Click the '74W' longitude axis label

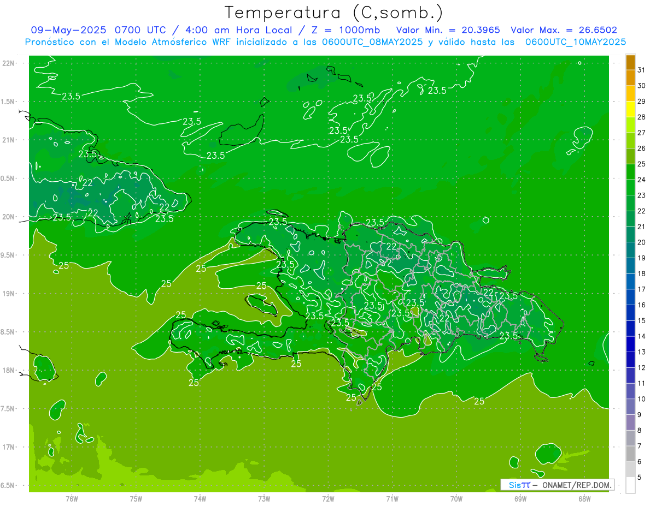pos(200,499)
